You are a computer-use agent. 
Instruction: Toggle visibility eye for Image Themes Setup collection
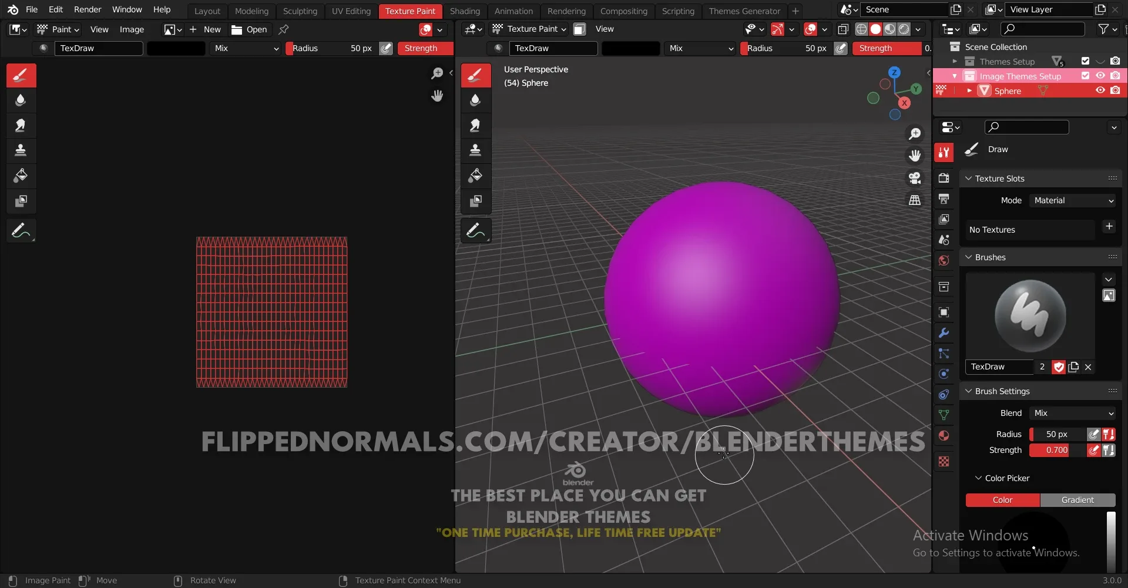(x=1100, y=76)
